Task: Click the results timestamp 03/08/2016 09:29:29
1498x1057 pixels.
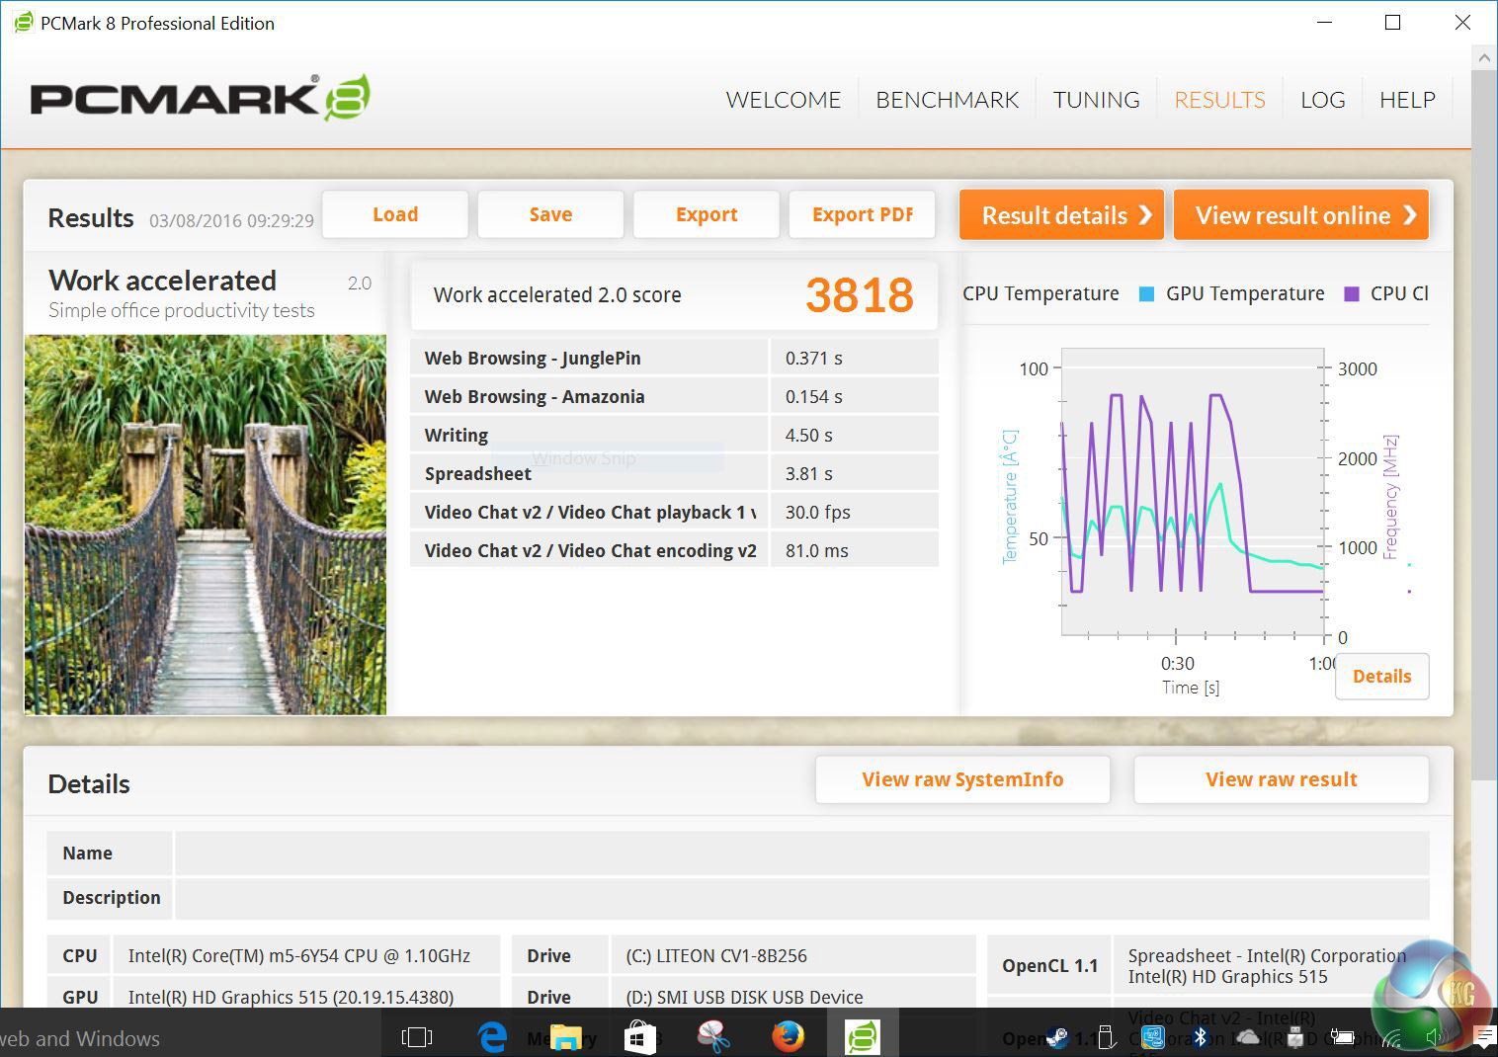Action: [x=231, y=220]
